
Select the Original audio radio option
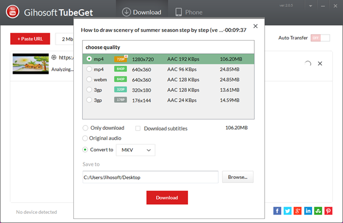[x=85, y=138]
